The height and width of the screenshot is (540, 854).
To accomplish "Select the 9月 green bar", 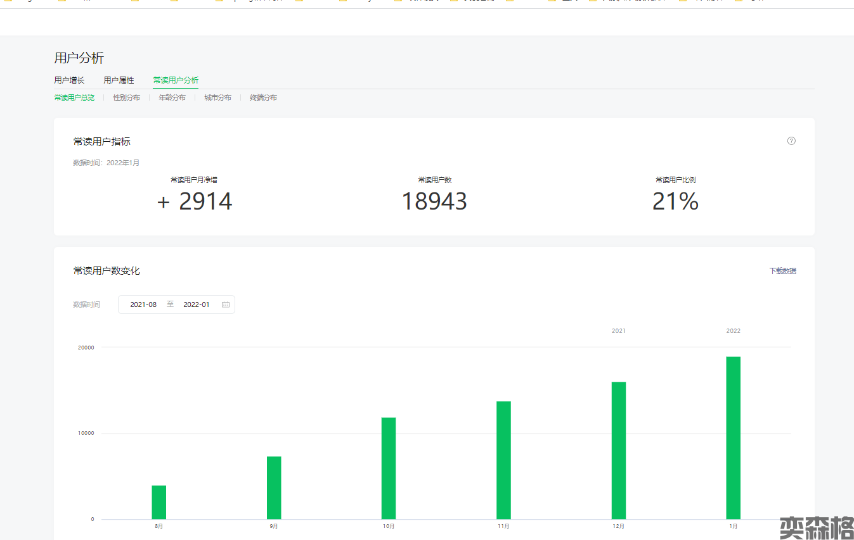I will 274,487.
